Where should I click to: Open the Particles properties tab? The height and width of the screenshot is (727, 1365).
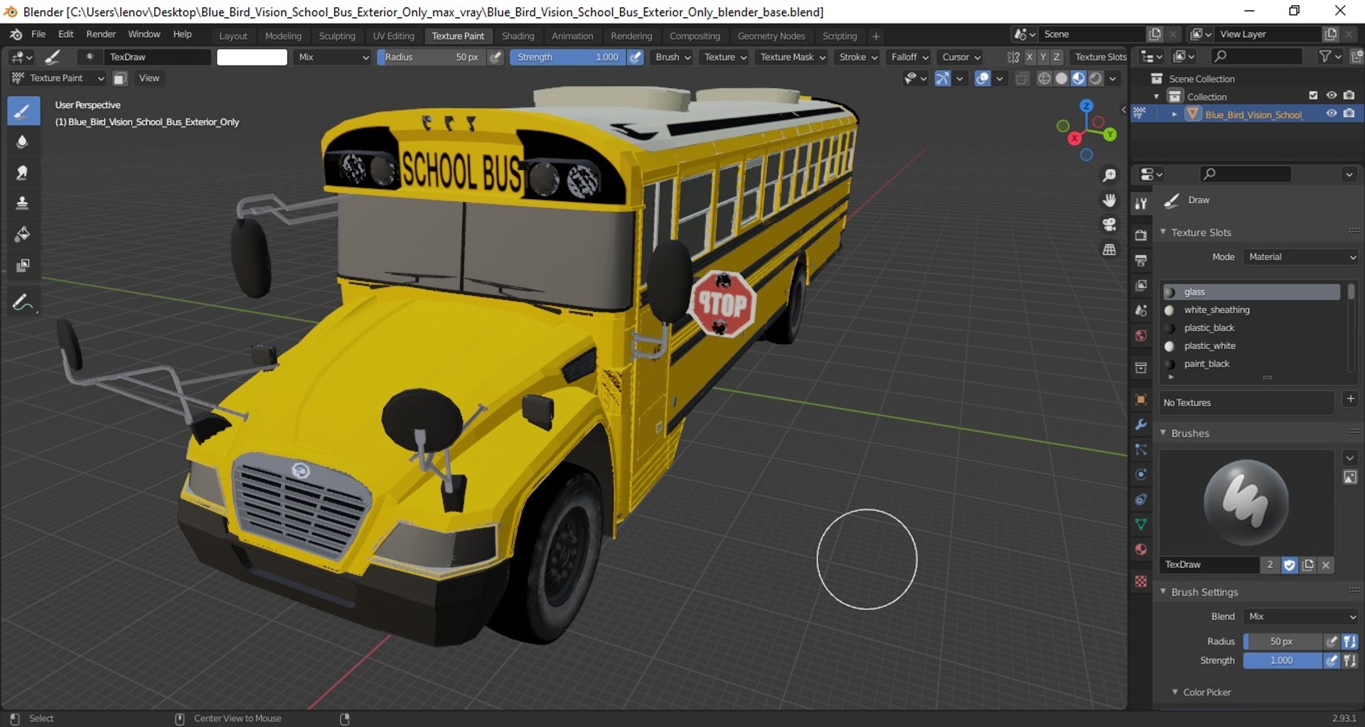[1141, 449]
